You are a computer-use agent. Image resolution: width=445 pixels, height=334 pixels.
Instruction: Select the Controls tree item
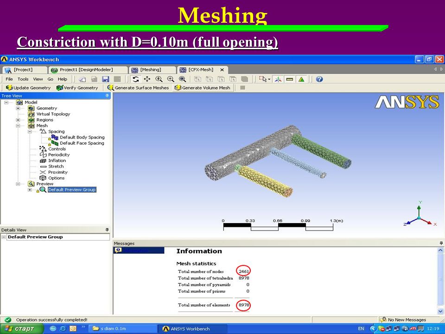57,149
